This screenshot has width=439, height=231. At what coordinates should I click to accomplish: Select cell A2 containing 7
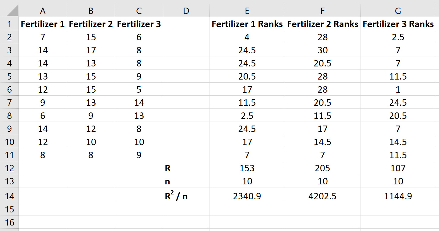(x=43, y=37)
